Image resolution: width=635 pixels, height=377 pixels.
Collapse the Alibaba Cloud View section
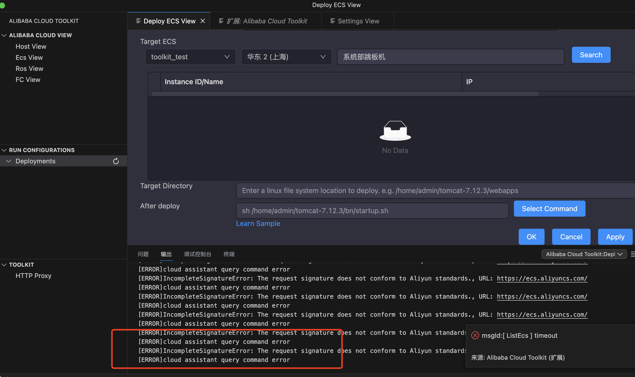[x=4, y=35]
